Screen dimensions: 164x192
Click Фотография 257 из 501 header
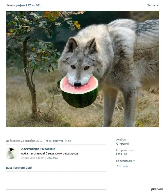click(24, 5)
